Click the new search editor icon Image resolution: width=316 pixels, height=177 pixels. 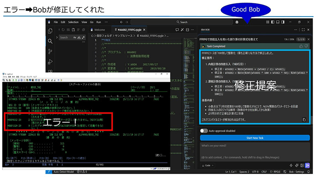pos(73,30)
